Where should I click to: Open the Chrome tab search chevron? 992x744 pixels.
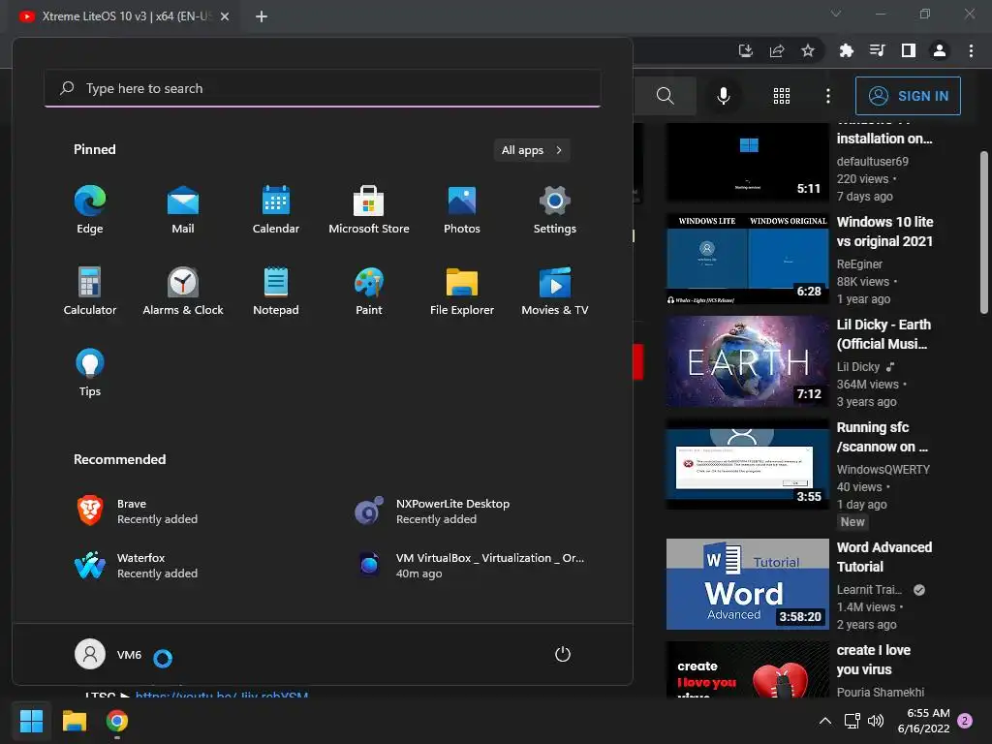point(836,14)
